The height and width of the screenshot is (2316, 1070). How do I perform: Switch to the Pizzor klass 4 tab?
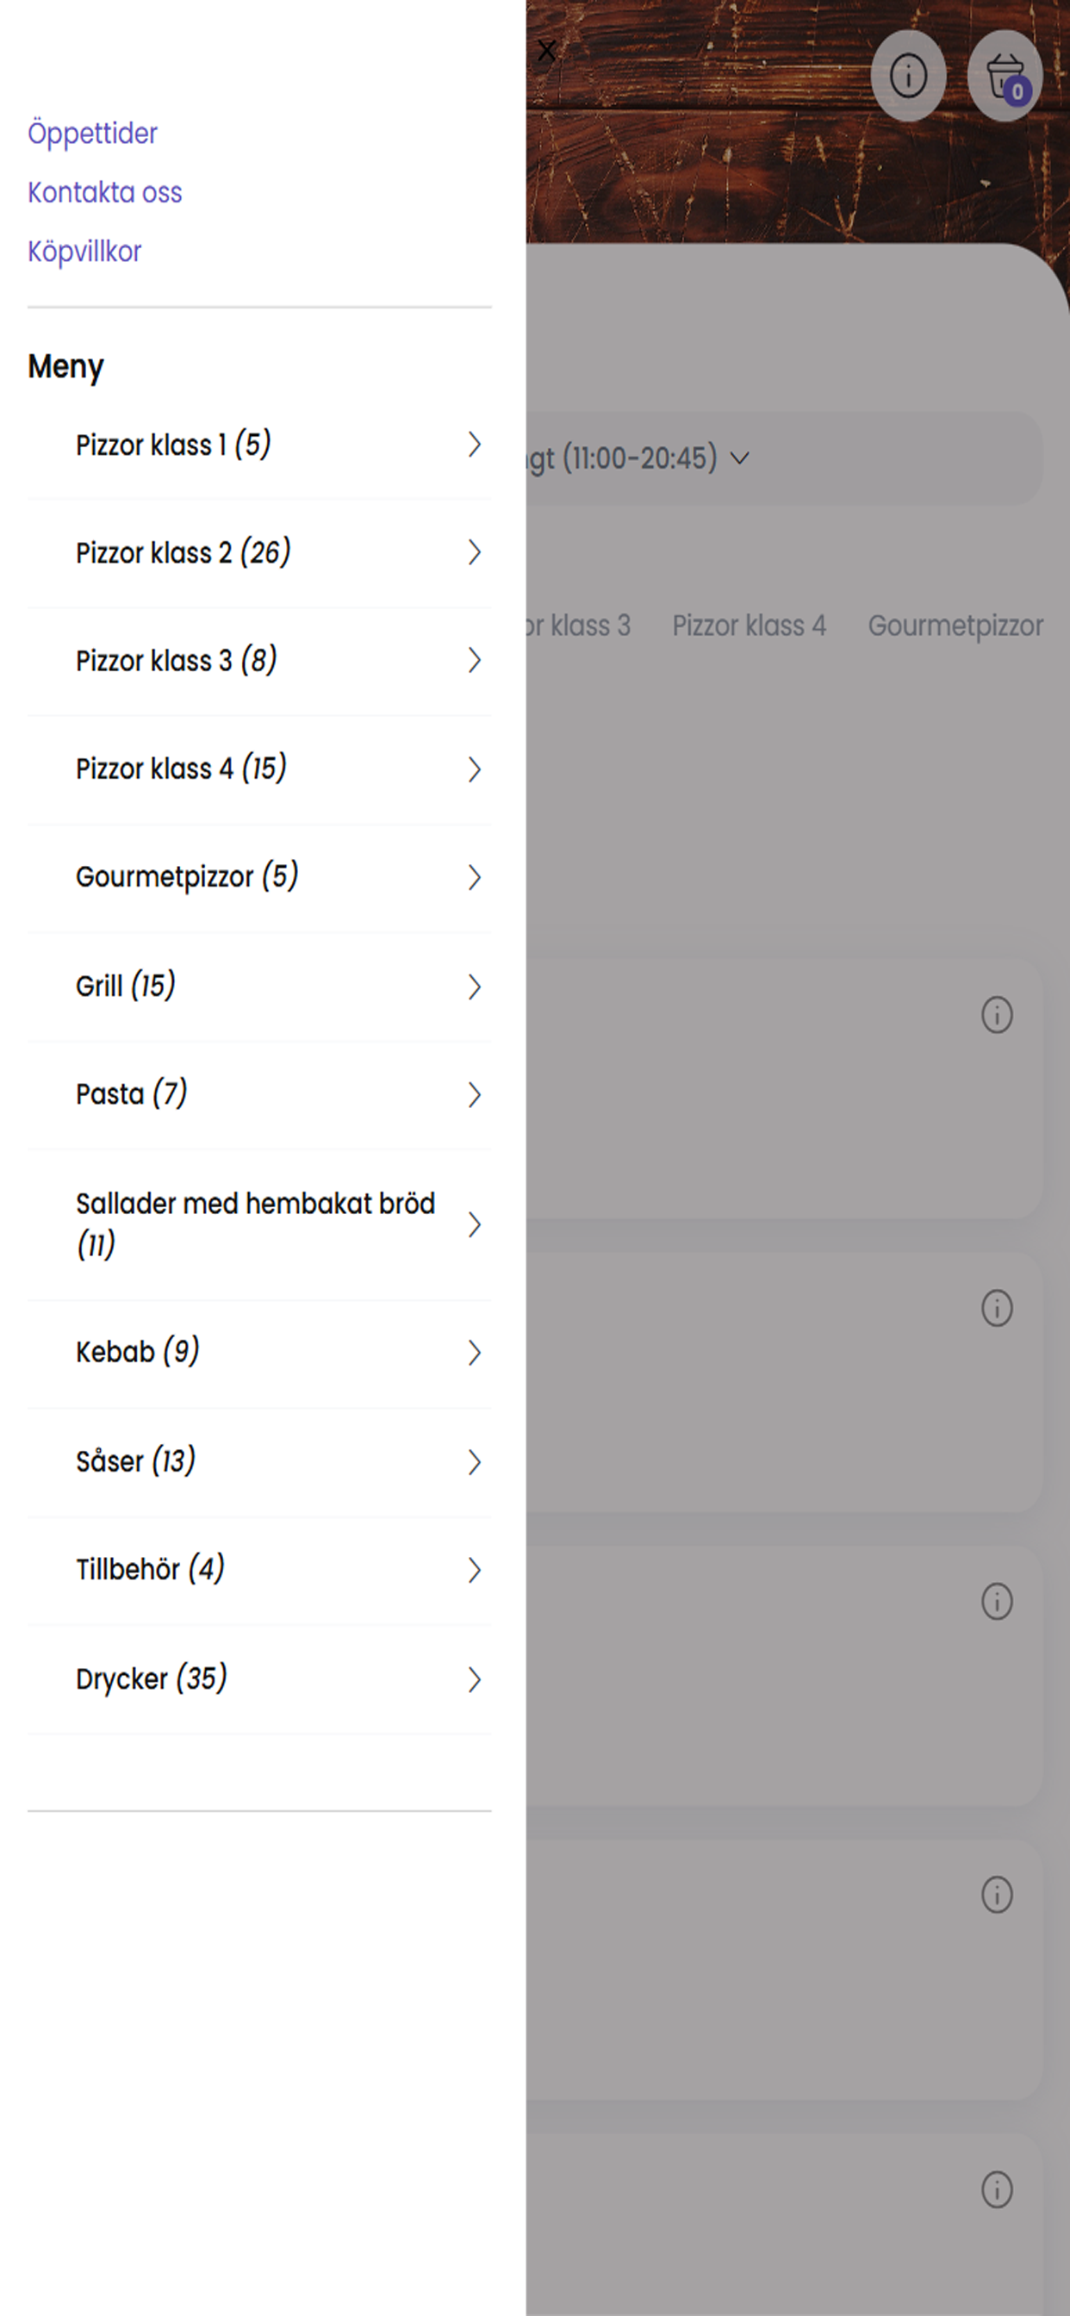click(749, 625)
